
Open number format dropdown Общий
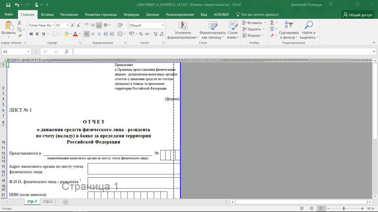(x=163, y=26)
